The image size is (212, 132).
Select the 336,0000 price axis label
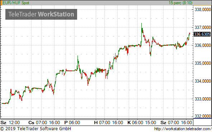(203, 45)
